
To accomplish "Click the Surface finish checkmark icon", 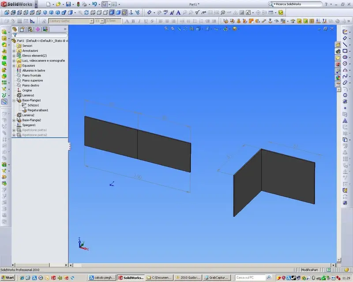I will pyautogui.click(x=197, y=13).
